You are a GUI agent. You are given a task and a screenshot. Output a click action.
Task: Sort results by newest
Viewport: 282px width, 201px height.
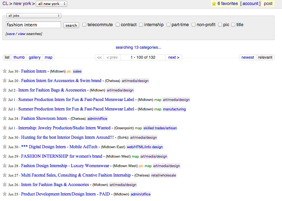click(x=248, y=57)
